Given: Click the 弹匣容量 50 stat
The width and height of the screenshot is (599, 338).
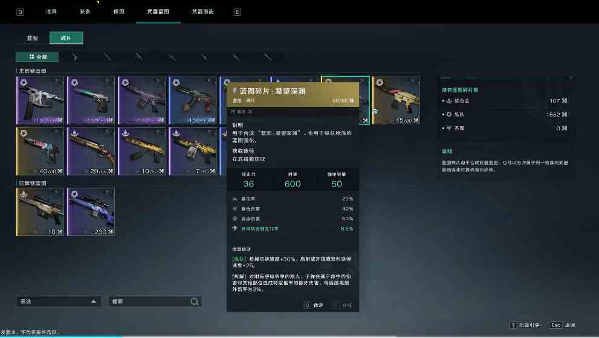Looking at the screenshot, I should pos(337,180).
